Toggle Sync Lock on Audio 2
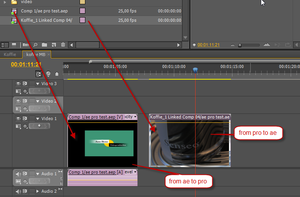This screenshot has width=300, height=197. 25,191
